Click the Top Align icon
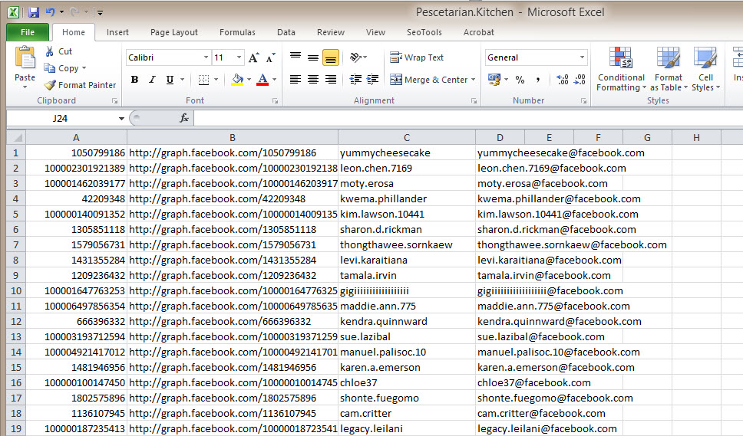The image size is (743, 436). click(296, 57)
